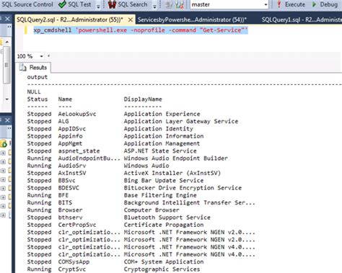Switch to the ServicesbyPowershe... tab
The image size is (342, 273).
pos(192,19)
